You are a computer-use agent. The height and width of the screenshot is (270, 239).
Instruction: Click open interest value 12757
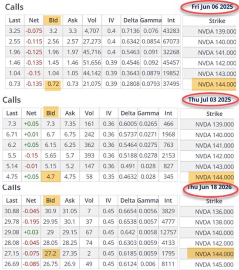(x=168, y=232)
